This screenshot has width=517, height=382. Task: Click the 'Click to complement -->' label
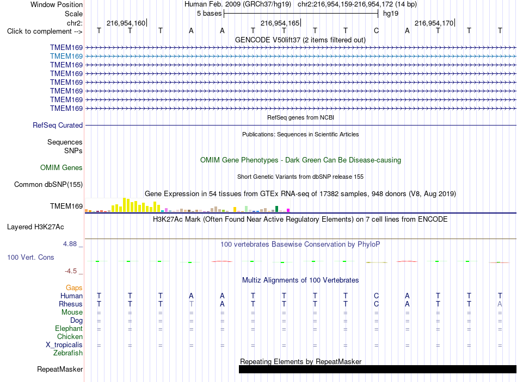point(45,32)
